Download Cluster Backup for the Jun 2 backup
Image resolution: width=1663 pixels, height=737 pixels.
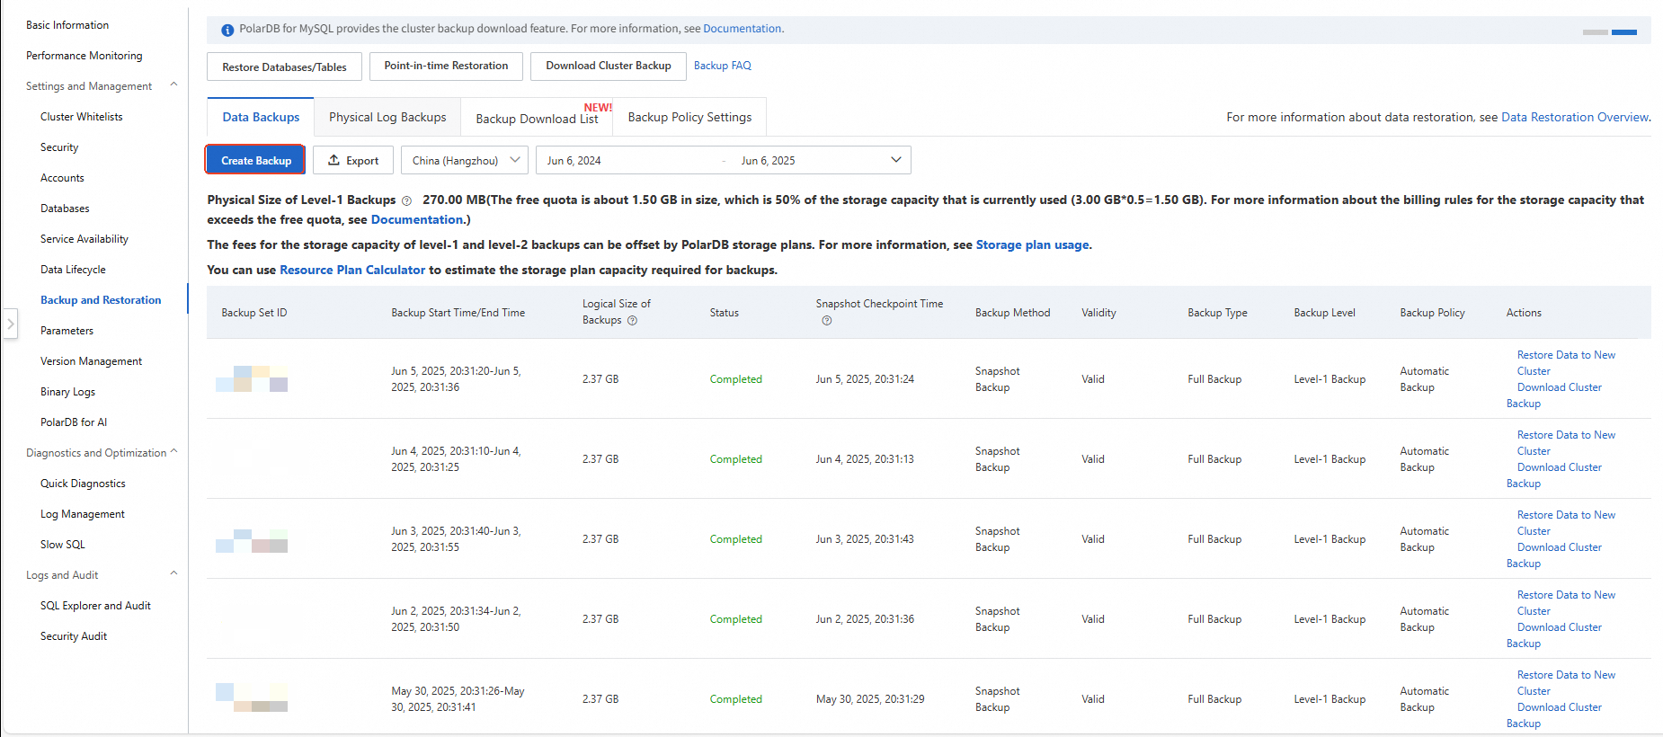point(1554,635)
